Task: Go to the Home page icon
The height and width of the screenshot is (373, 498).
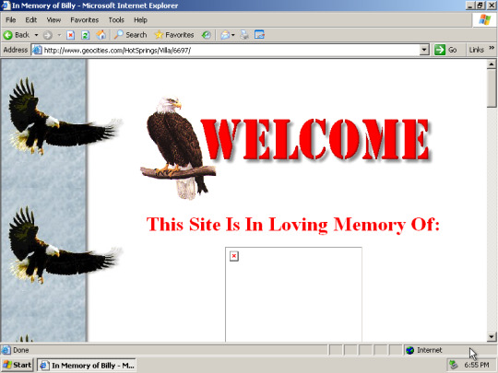Action: [x=101, y=35]
